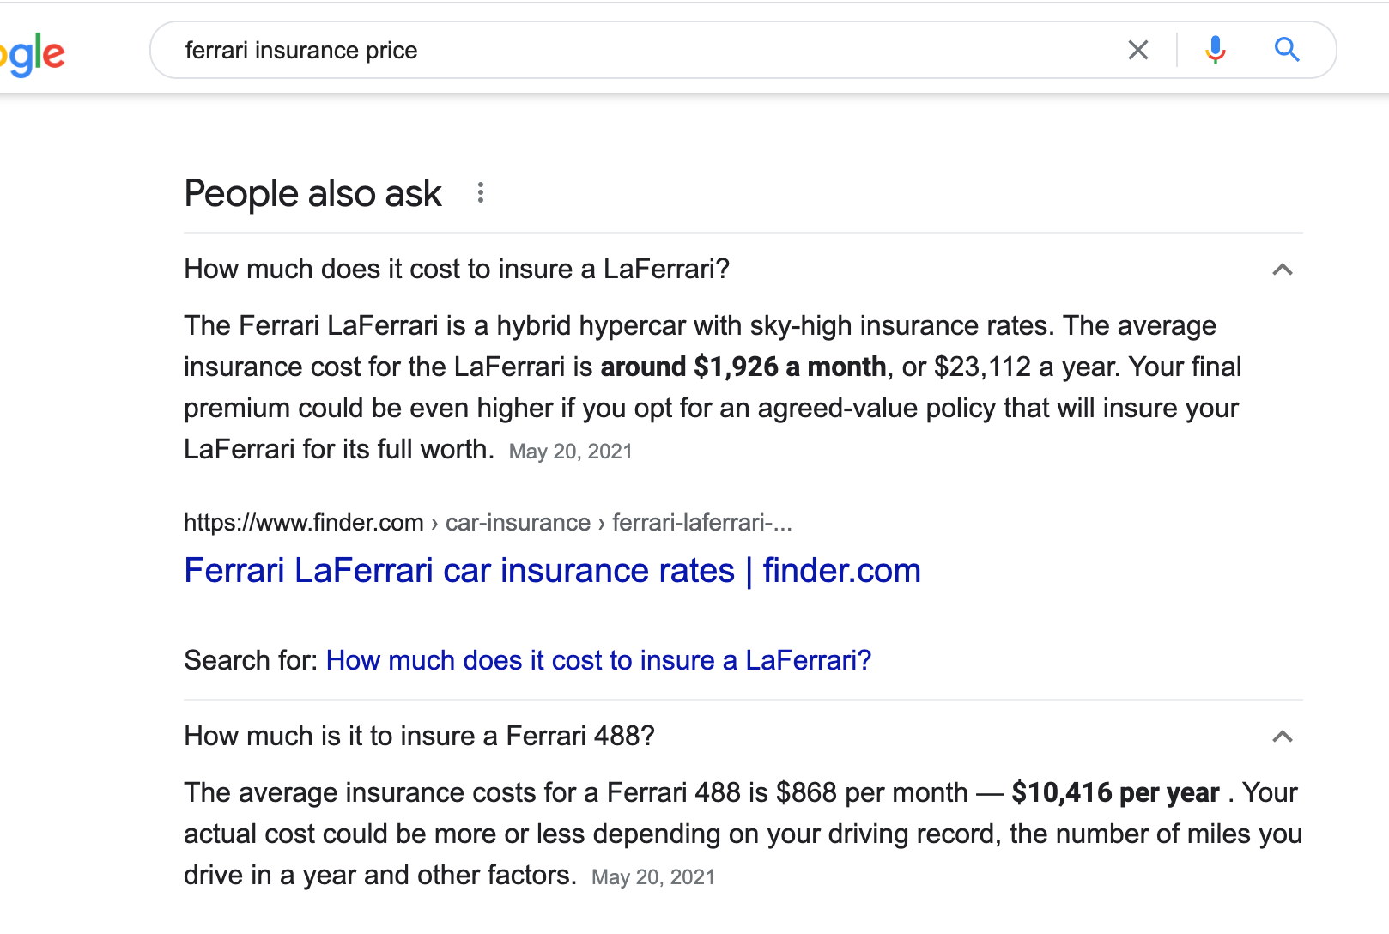The image size is (1389, 934).
Task: Click the bold '$10,416 per year' text
Action: (1116, 793)
